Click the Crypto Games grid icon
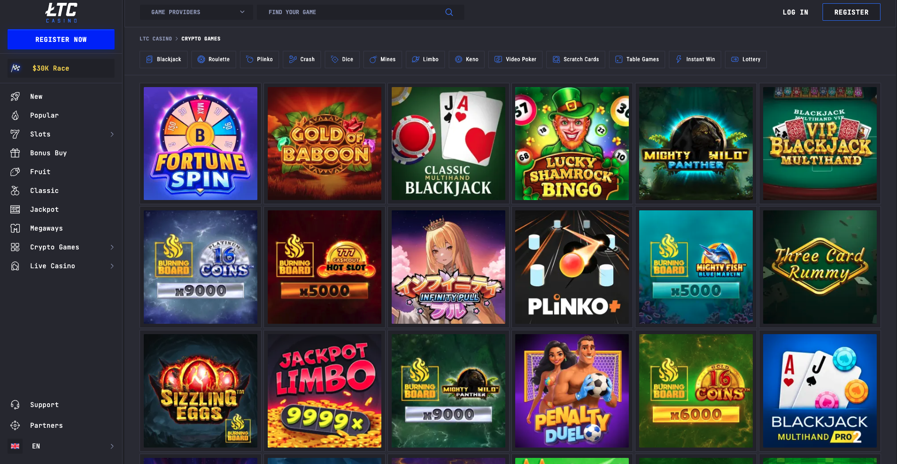Screen dimensions: 897x464 [15, 247]
